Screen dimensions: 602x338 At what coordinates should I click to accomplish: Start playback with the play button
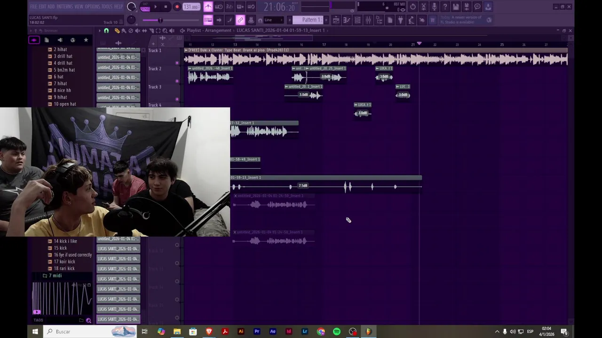pos(155,7)
